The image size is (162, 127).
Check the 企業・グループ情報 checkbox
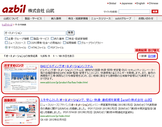click(6, 39)
